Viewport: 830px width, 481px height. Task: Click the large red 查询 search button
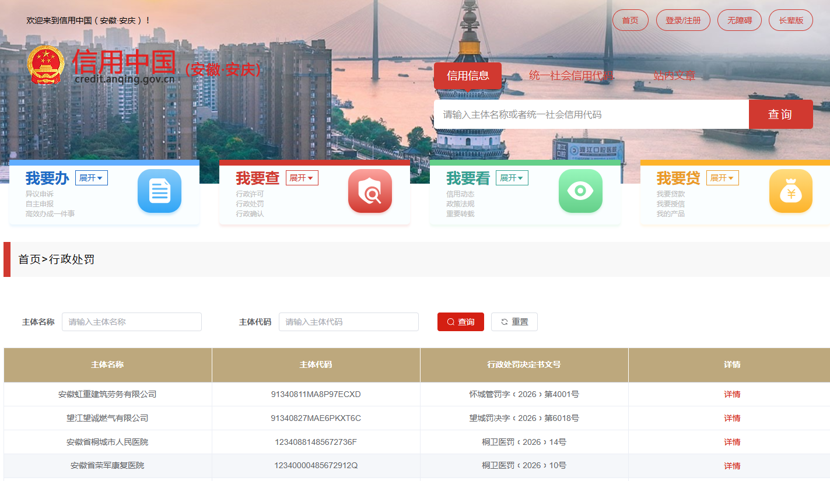[780, 114]
